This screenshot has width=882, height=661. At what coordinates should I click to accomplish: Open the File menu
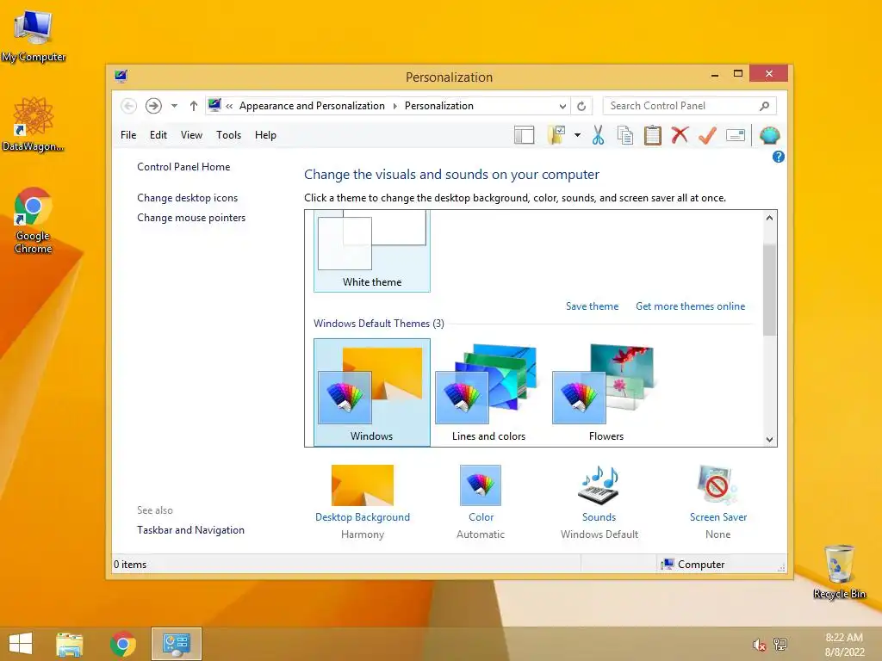pos(128,135)
